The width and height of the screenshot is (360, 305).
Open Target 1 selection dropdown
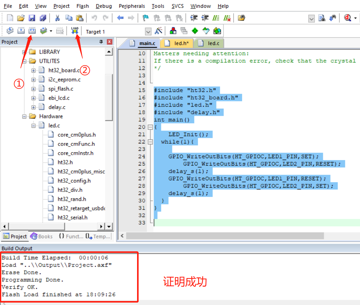(x=148, y=32)
